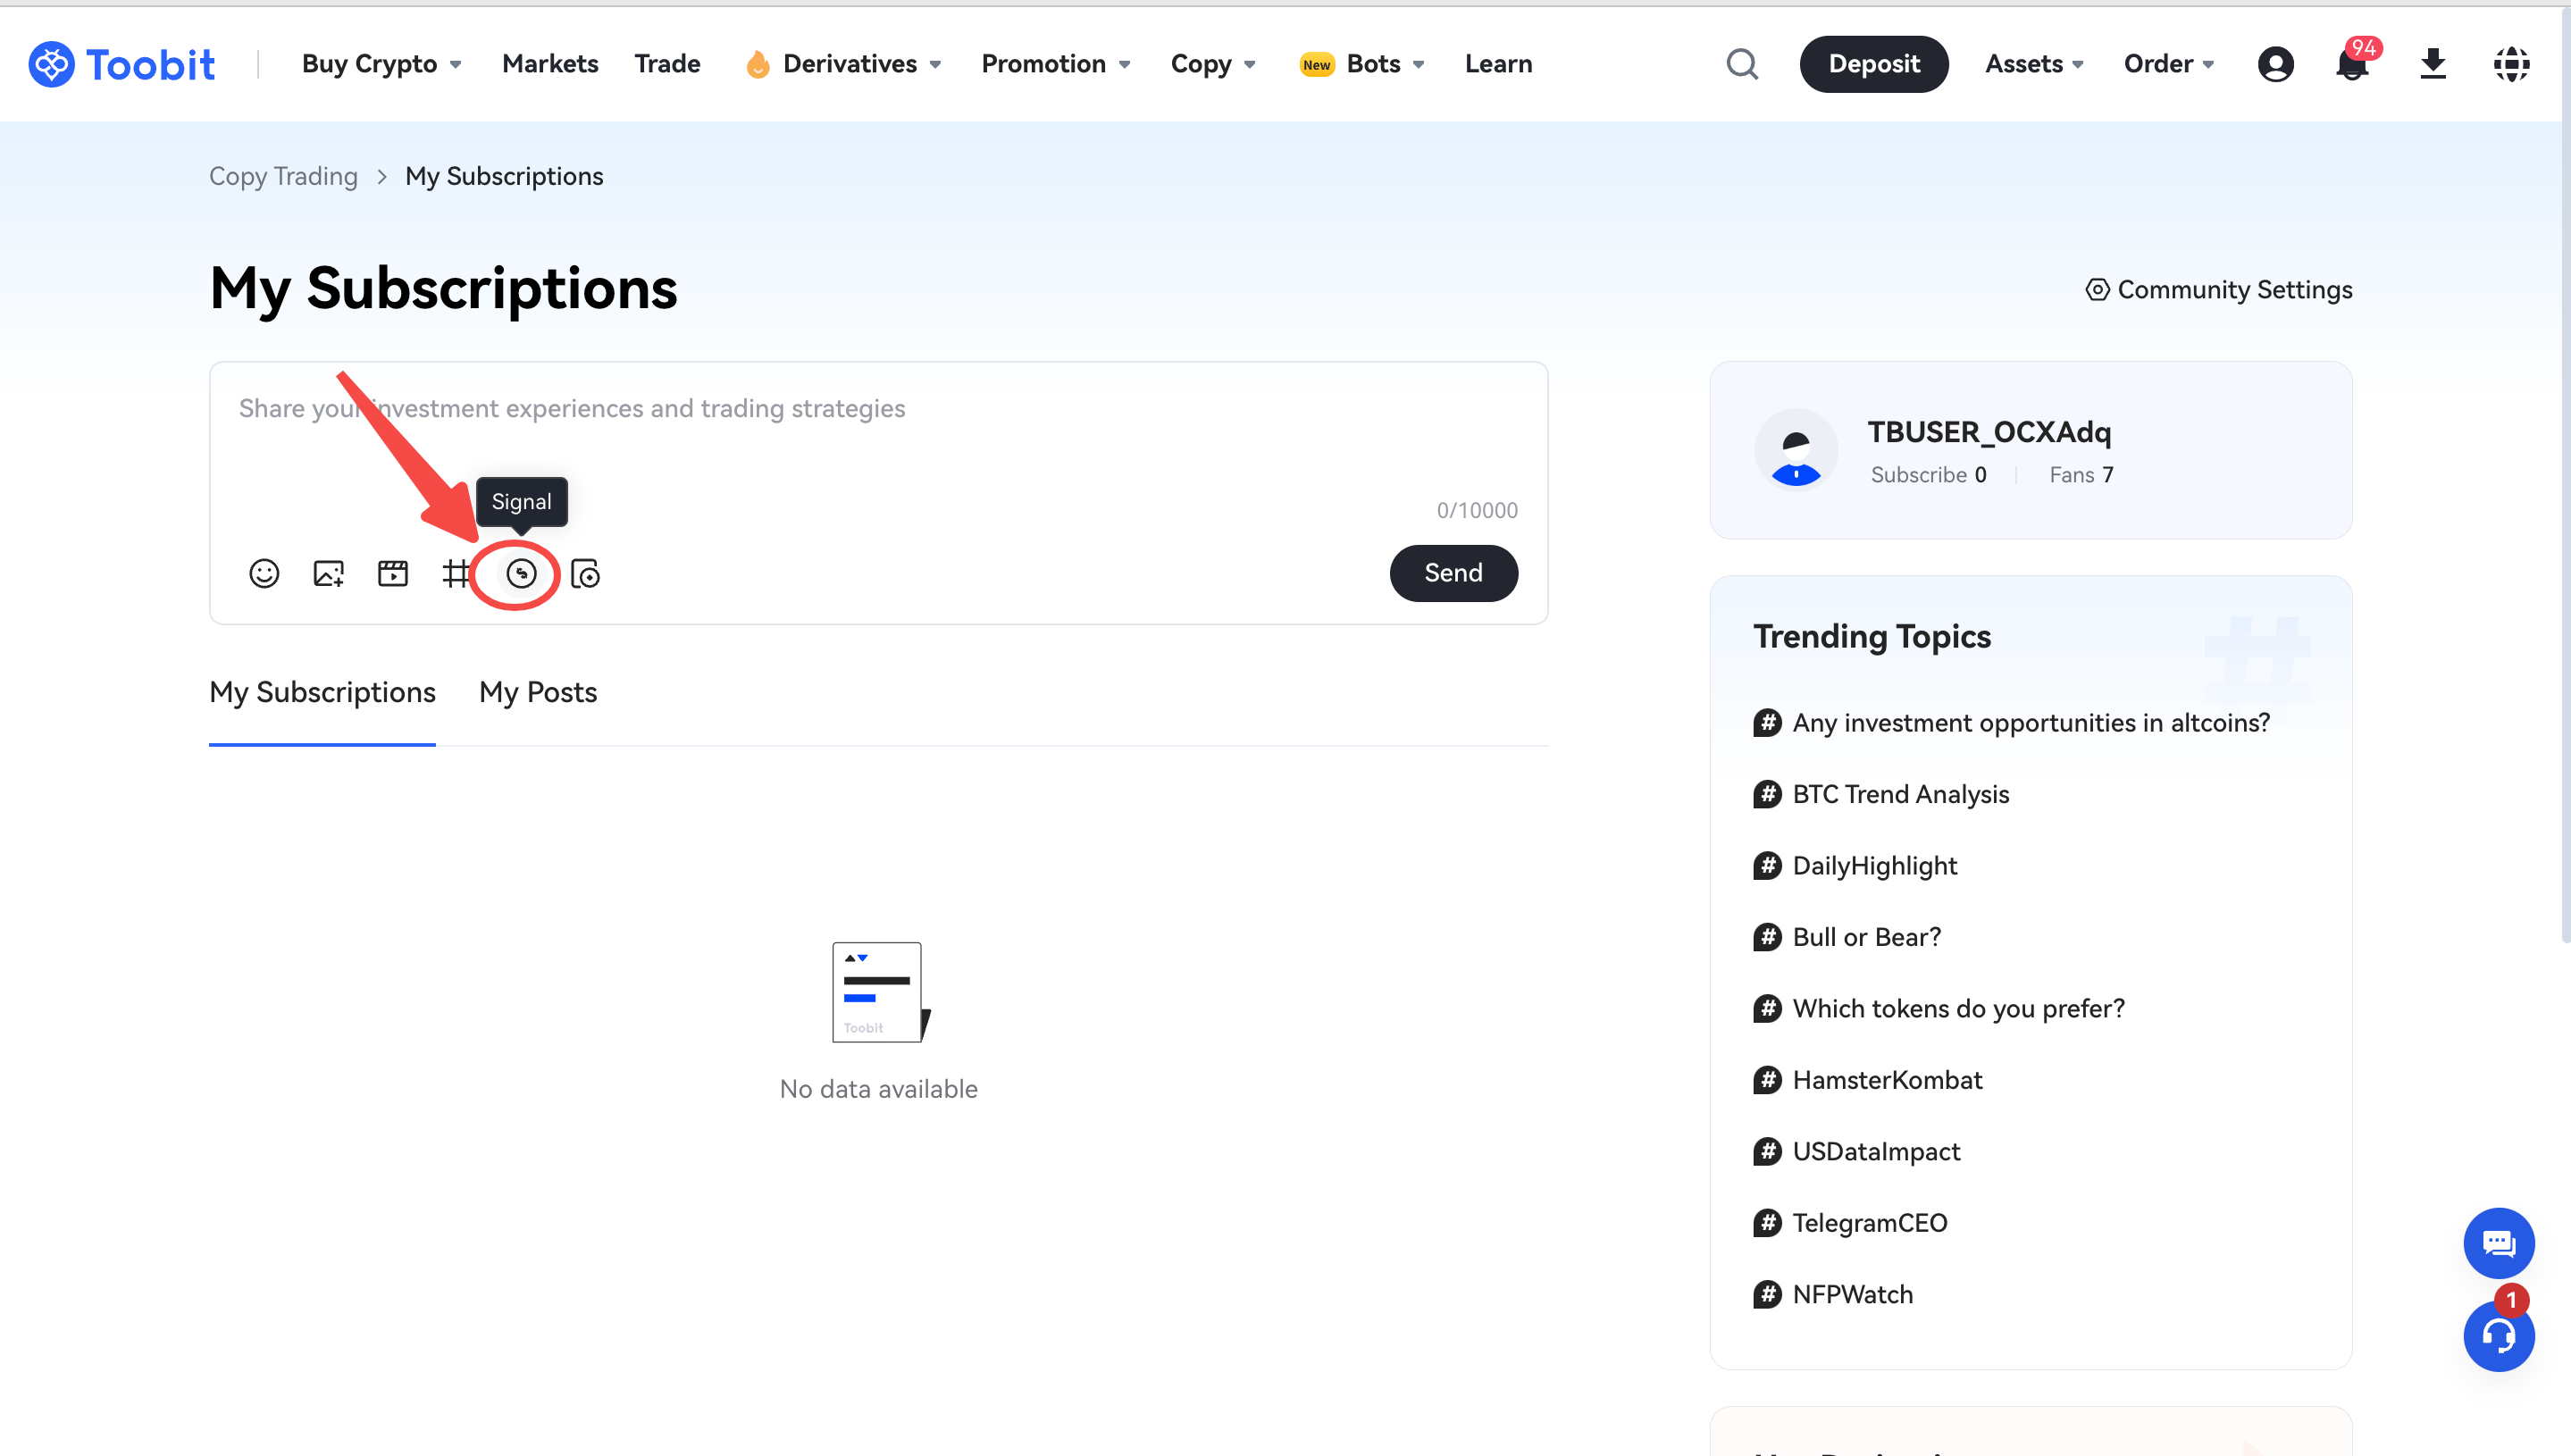Insert a hashtag topic

(456, 573)
